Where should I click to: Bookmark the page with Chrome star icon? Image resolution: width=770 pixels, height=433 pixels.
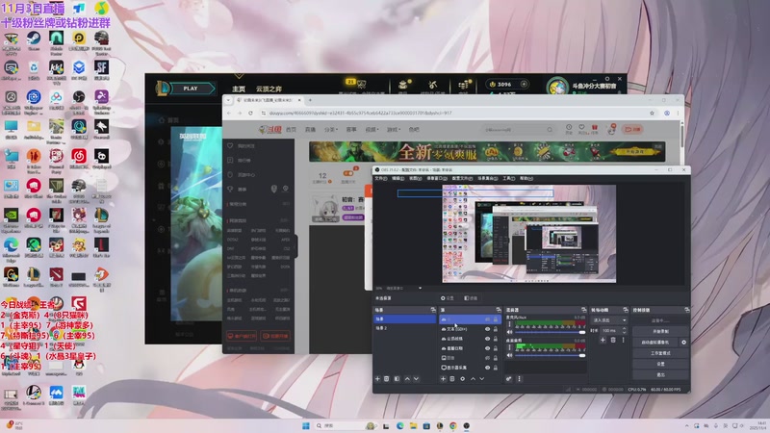(x=653, y=113)
